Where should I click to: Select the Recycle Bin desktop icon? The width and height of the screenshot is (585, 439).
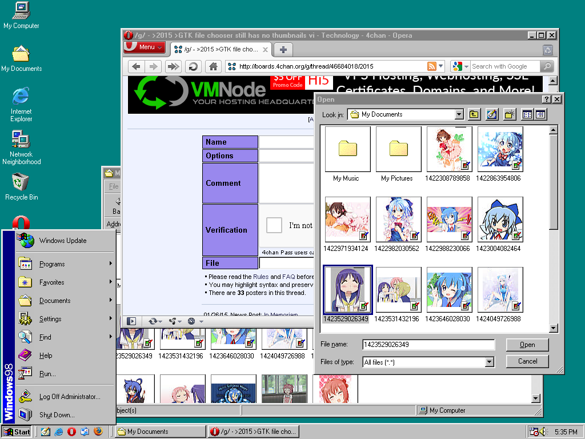(21, 187)
